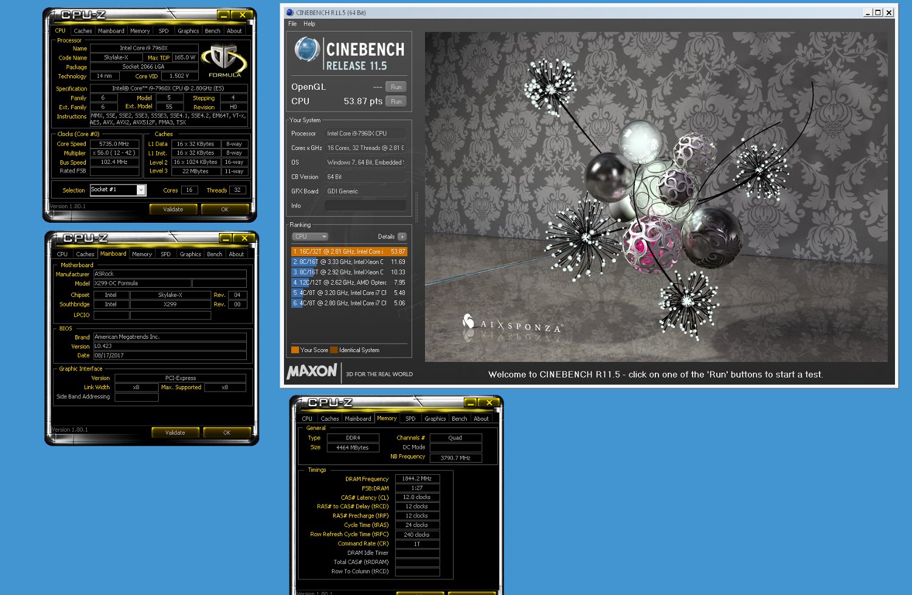Open Caches tab in Memory CPU-Z window
912x595 pixels.
pyautogui.click(x=330, y=419)
